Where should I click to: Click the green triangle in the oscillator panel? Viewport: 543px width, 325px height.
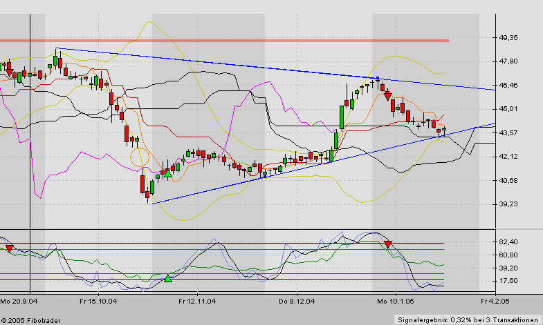(x=167, y=279)
